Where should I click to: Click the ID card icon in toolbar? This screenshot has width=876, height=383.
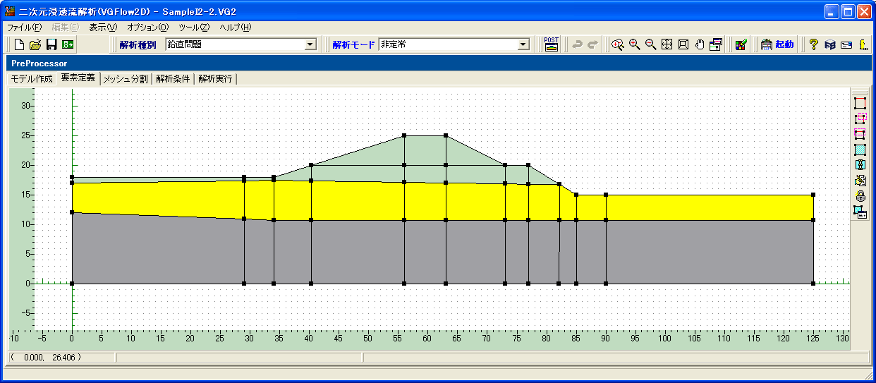click(846, 44)
